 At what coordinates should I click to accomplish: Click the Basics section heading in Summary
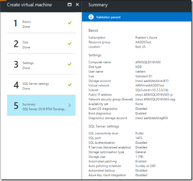(x=93, y=30)
